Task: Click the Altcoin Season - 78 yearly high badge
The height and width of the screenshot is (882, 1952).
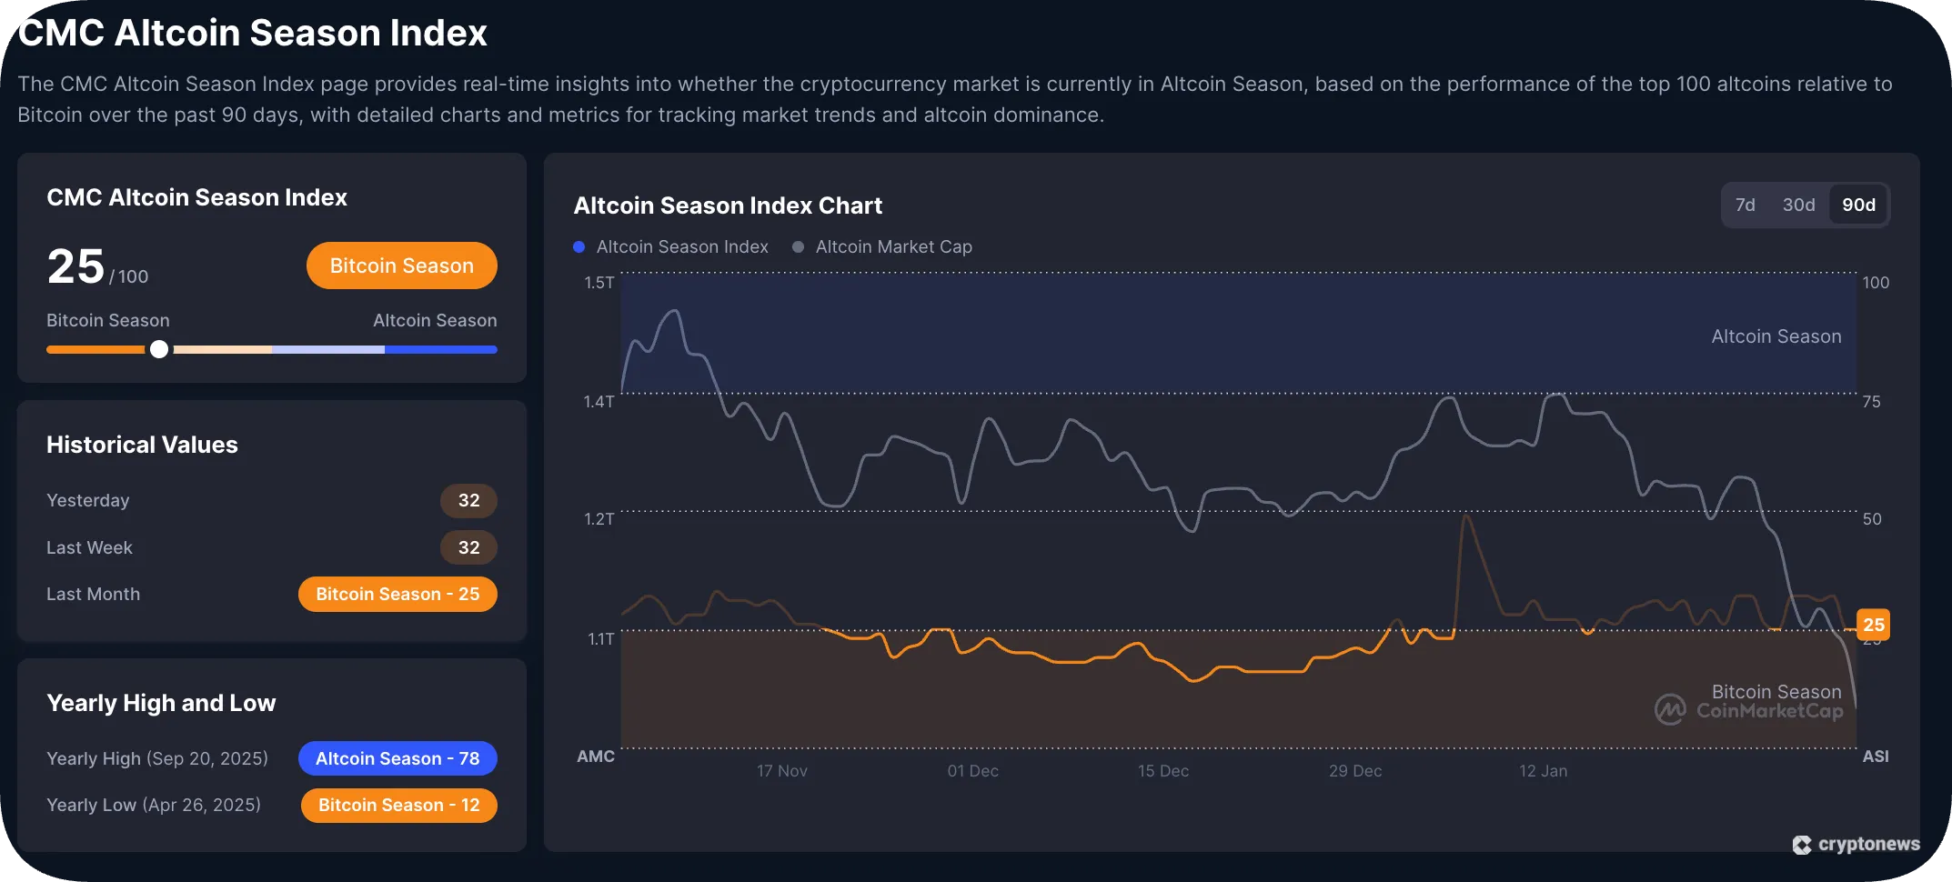Action: click(397, 758)
